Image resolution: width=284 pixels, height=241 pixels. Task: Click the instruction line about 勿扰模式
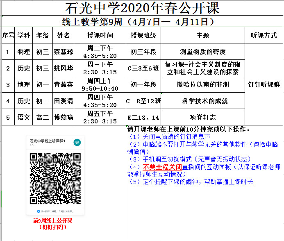[x=189, y=159]
